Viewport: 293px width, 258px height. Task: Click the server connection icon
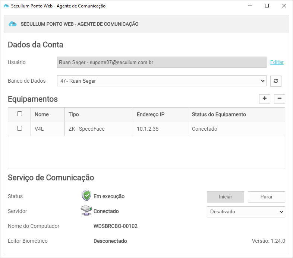click(x=86, y=210)
